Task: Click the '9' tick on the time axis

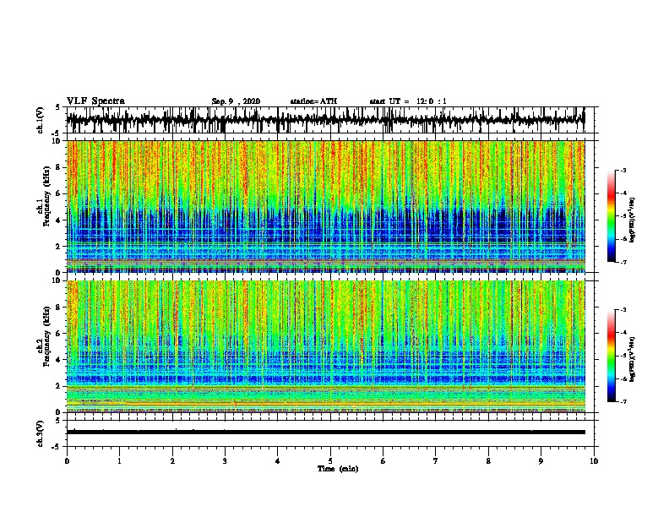Action: (x=541, y=461)
